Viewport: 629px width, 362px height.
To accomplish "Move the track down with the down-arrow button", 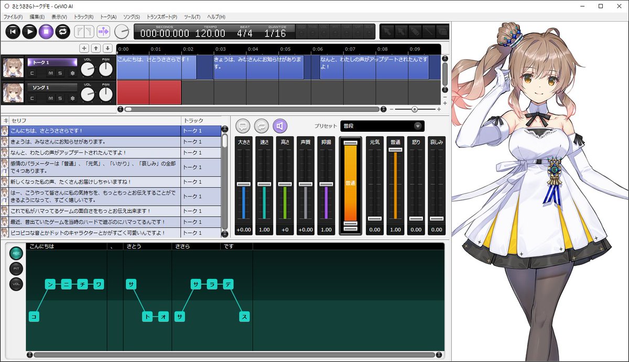I will coord(107,48).
